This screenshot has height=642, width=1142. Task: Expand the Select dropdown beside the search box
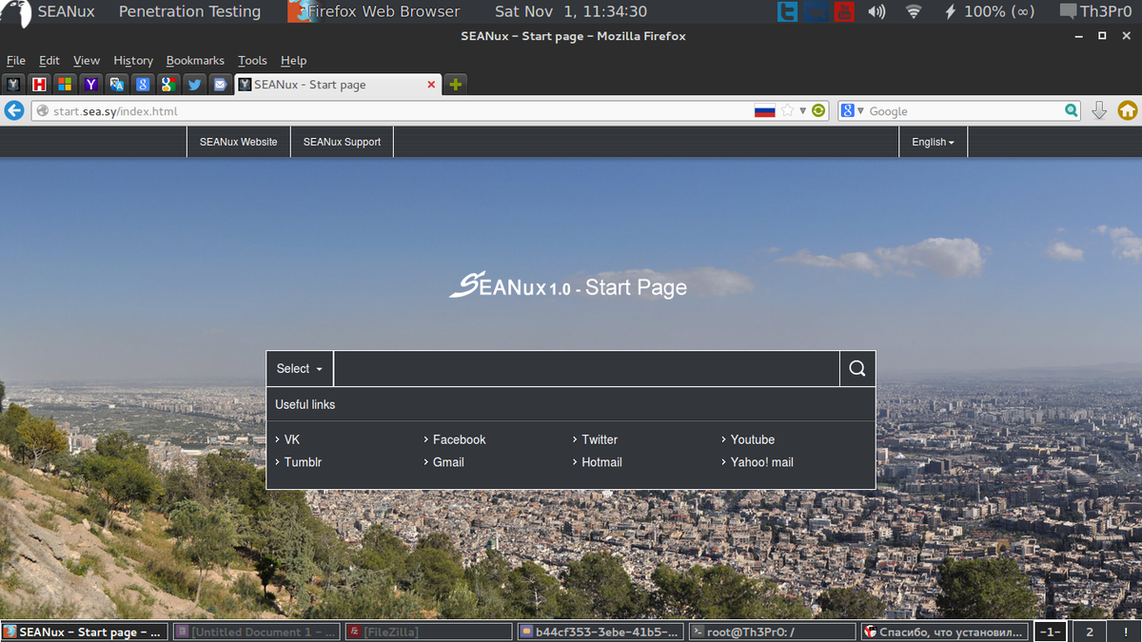(299, 368)
